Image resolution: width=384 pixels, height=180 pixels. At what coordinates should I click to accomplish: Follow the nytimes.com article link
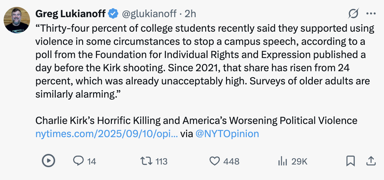pyautogui.click(x=107, y=134)
